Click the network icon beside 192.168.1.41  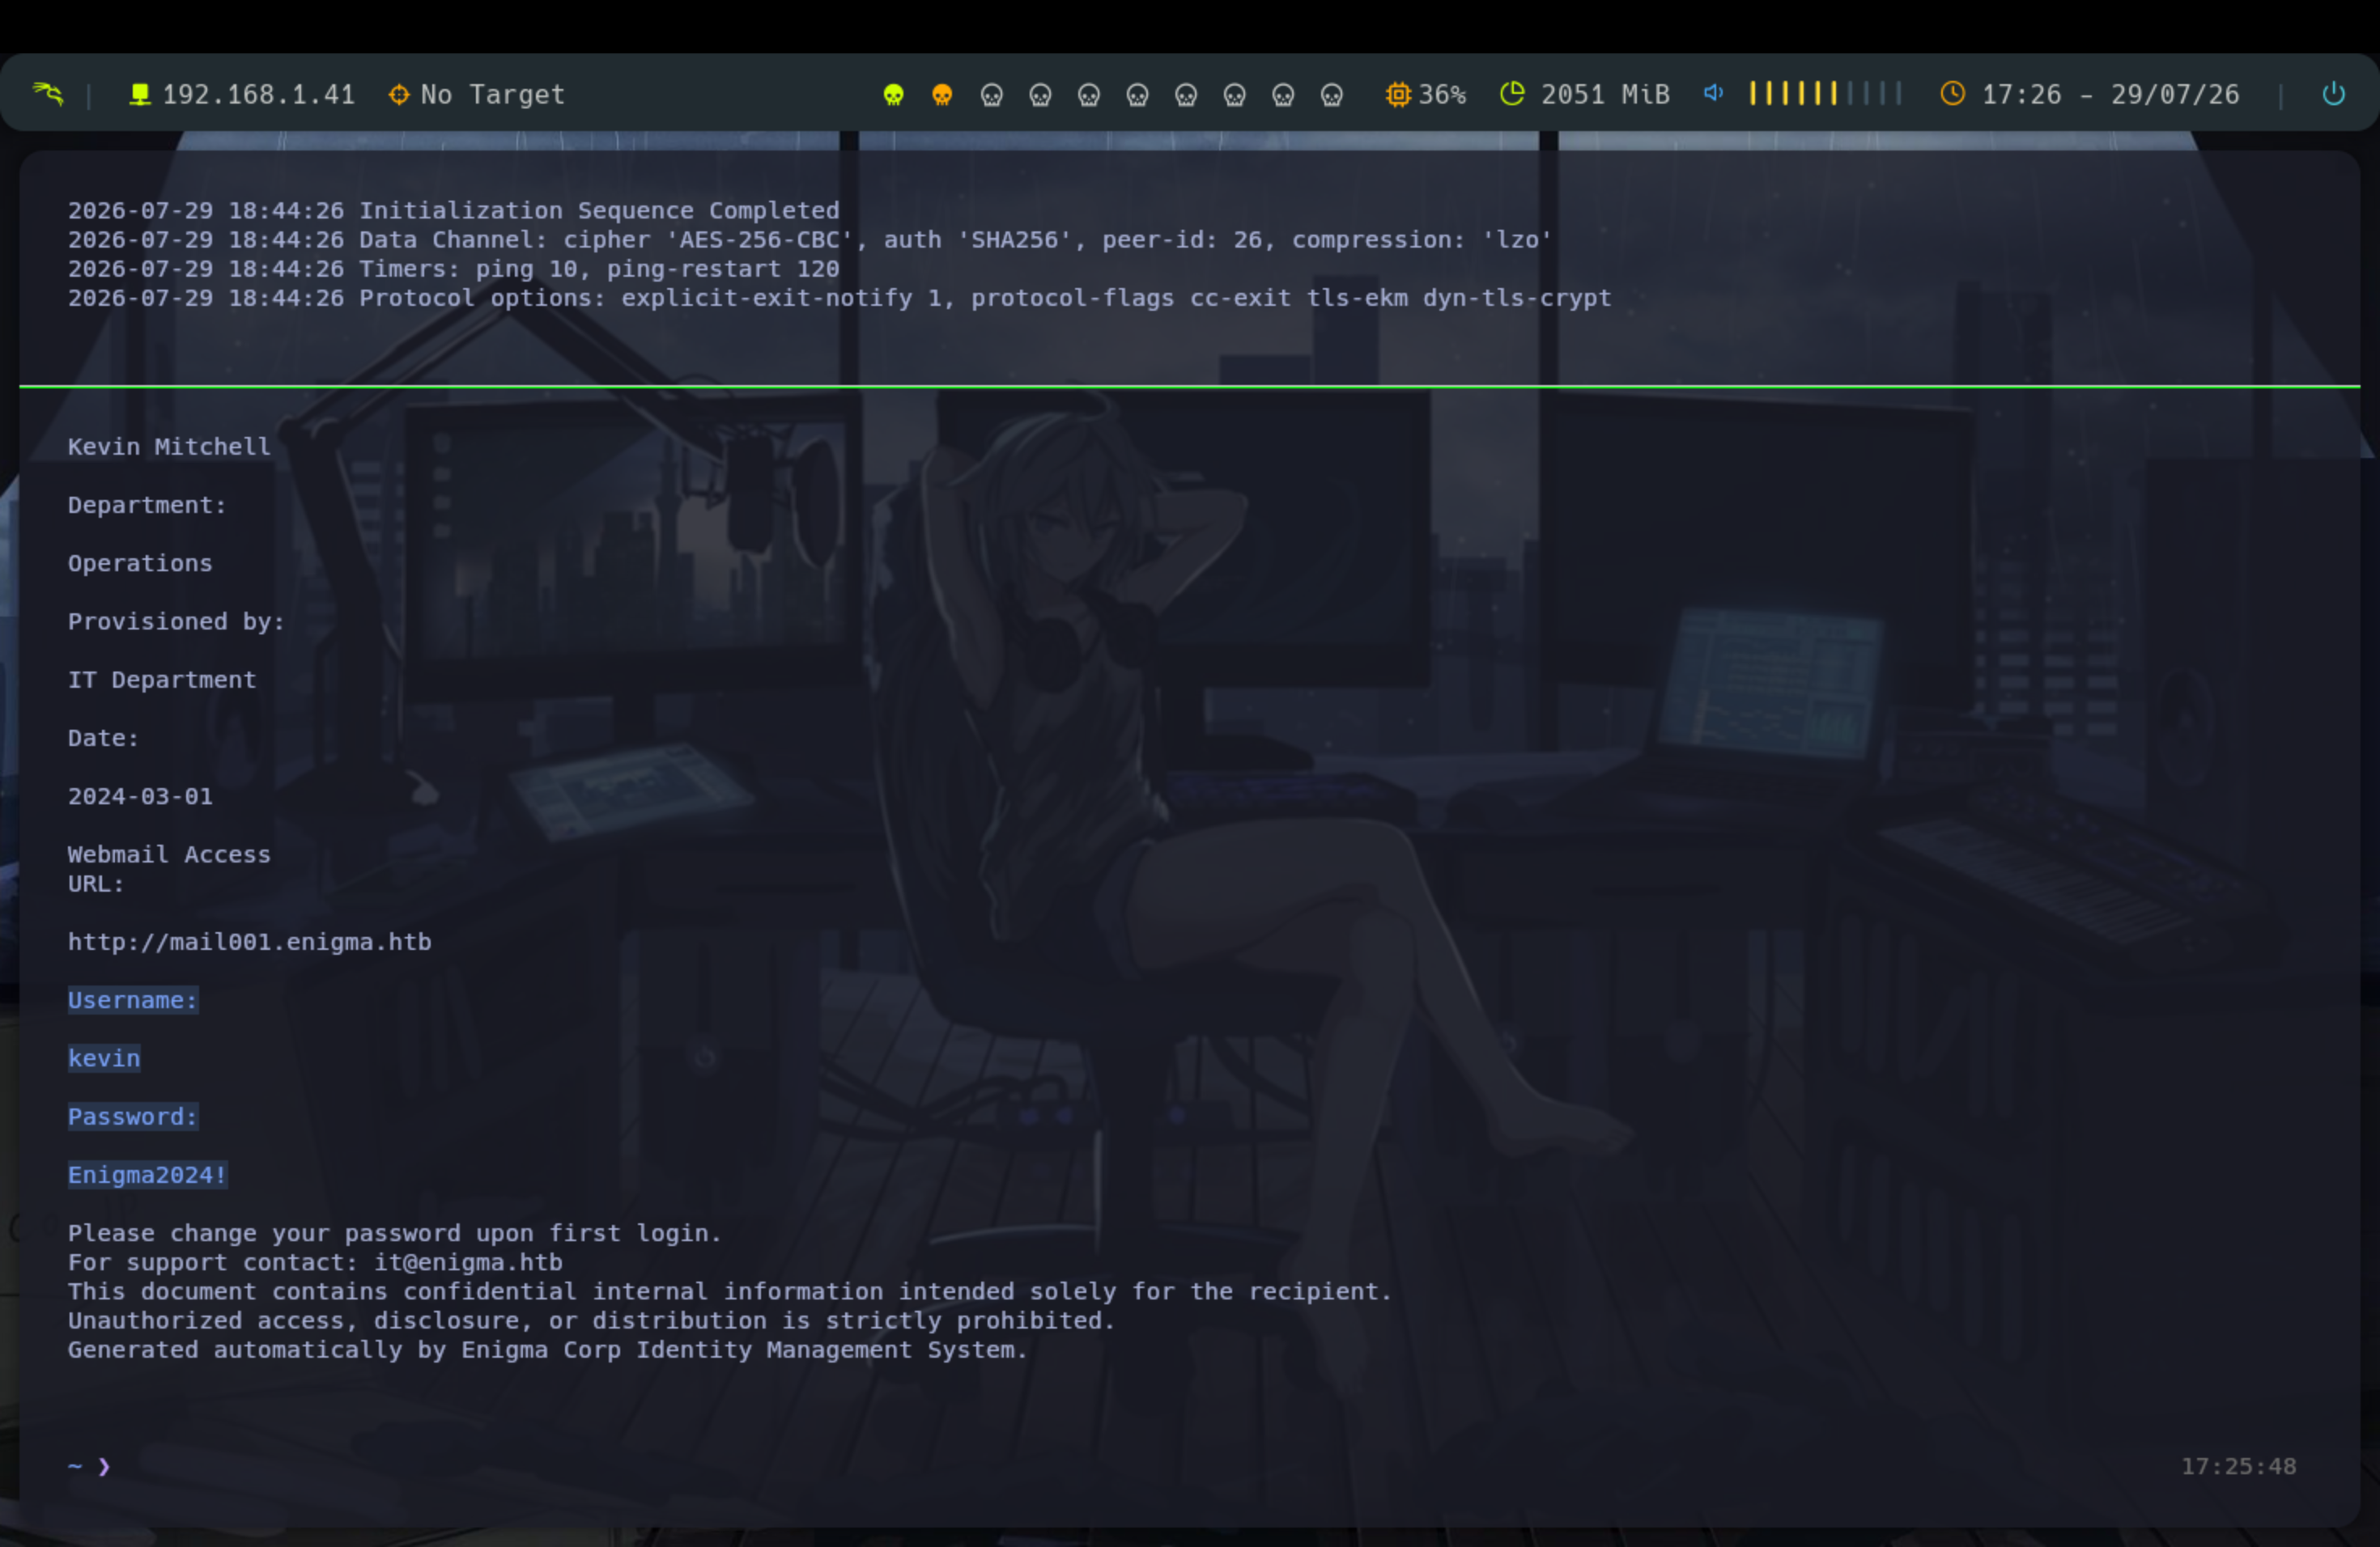pyautogui.click(x=140, y=94)
